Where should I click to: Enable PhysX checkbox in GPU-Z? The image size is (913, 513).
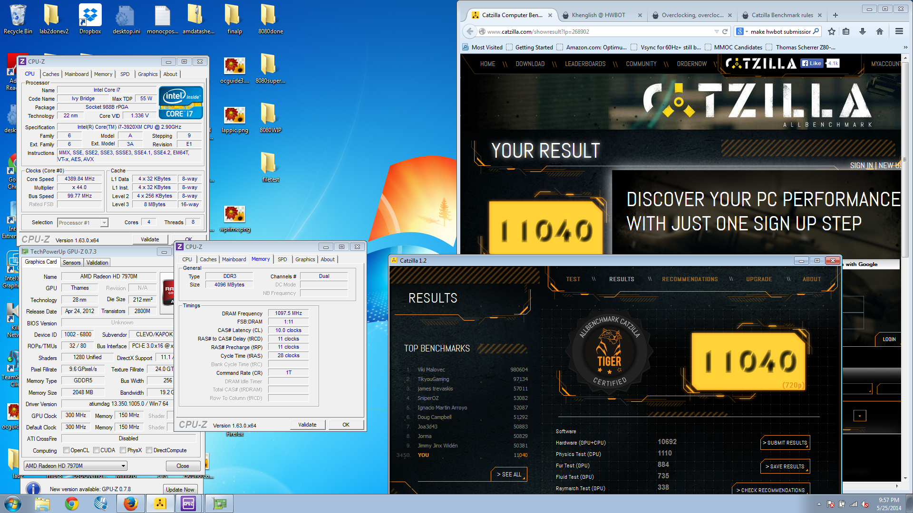pyautogui.click(x=123, y=450)
